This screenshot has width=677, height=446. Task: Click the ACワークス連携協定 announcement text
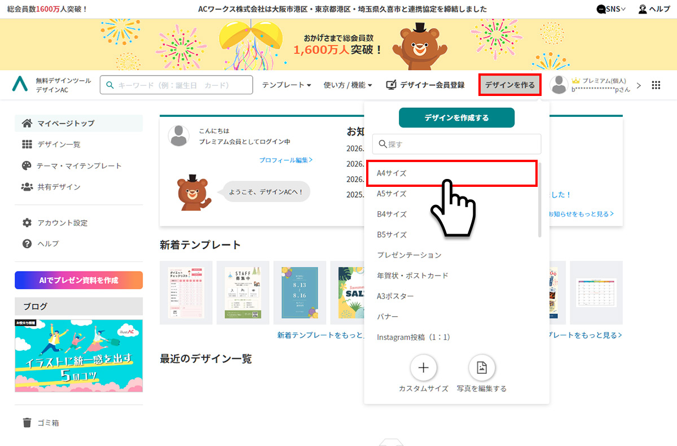343,9
